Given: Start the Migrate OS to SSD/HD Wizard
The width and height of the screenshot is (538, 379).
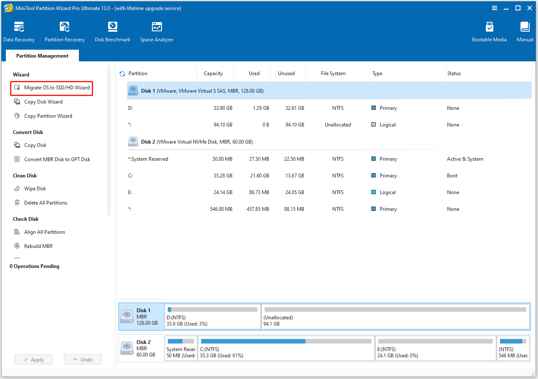Looking at the screenshot, I should [x=51, y=88].
